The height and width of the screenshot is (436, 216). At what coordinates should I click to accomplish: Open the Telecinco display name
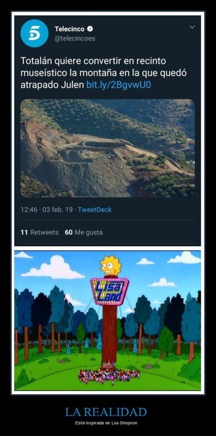click(x=70, y=29)
